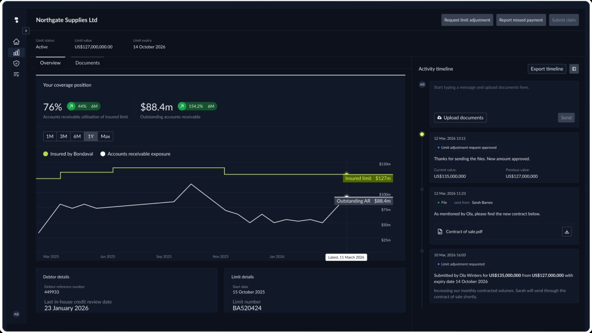Click the list tasks icon in sidebar
The image size is (592, 333).
(x=16, y=74)
